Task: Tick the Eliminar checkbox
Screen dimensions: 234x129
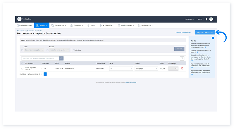Action: (x=74, y=50)
